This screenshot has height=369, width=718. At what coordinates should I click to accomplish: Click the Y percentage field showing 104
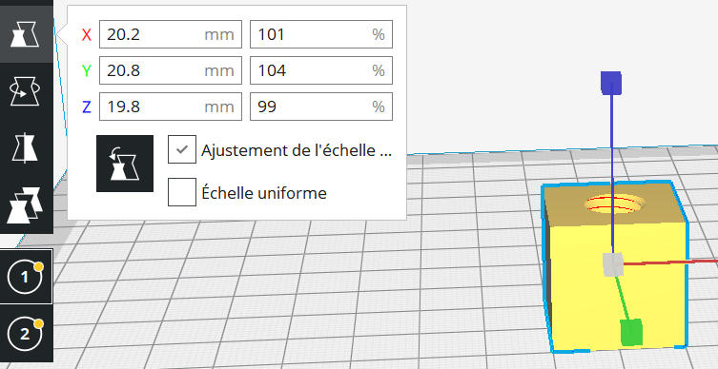[321, 70]
